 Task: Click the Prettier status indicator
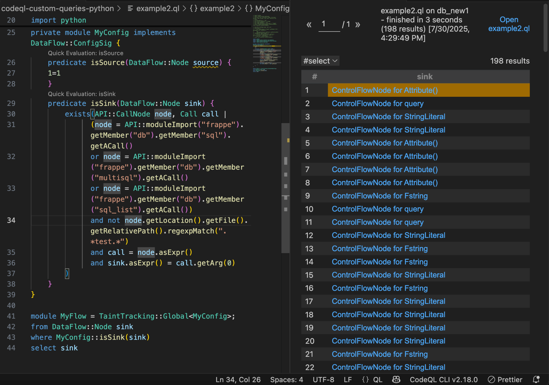505,379
